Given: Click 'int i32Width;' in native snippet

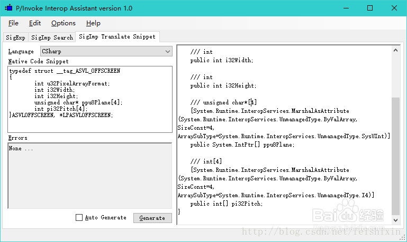Looking at the screenshot, I should 55,90.
